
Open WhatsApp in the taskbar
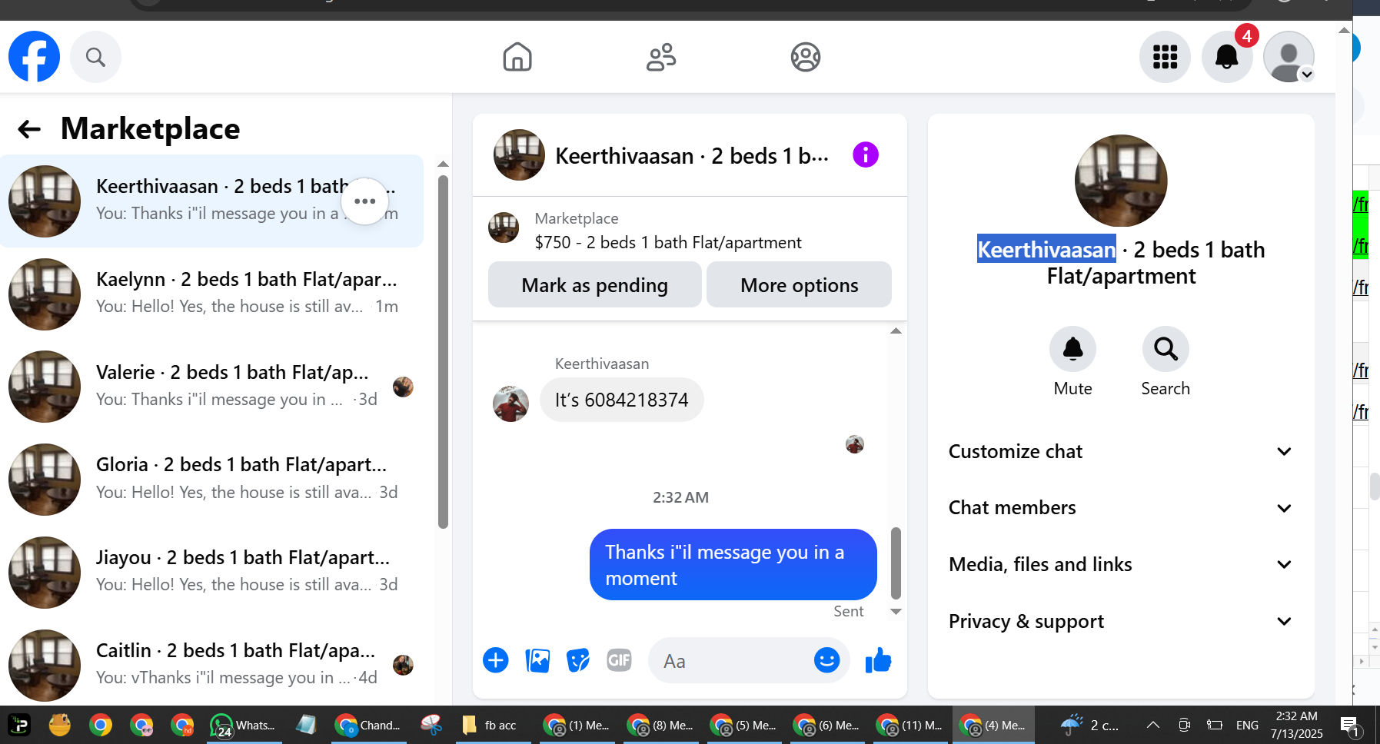tap(243, 725)
